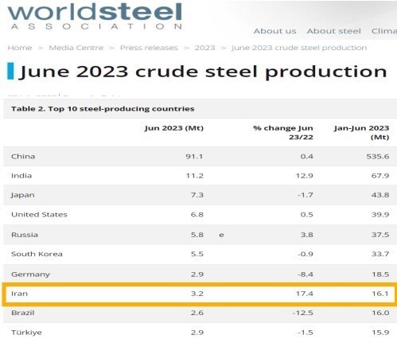Image resolution: width=397 pixels, height=339 pixels.
Task: Go to Home breadcrumb link
Action: (x=20, y=48)
